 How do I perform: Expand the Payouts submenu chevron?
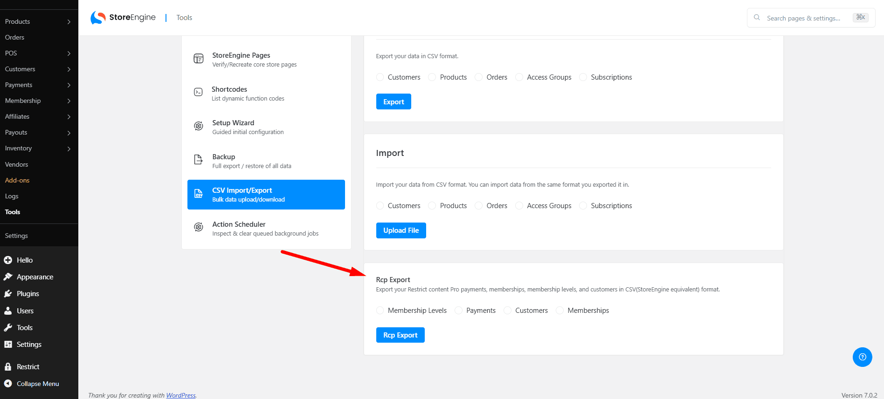point(69,133)
